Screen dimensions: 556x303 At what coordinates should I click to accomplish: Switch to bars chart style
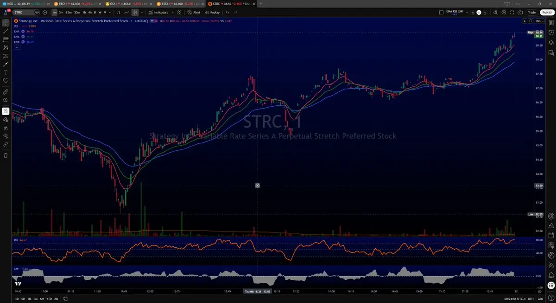(119, 13)
